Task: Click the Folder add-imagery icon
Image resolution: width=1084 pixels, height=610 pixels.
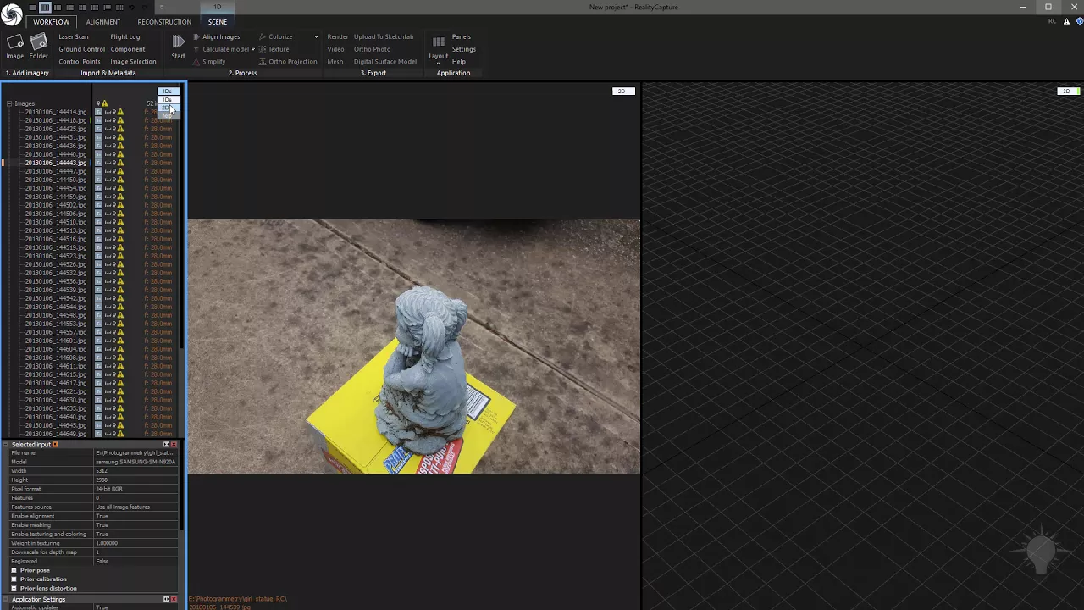Action: click(39, 42)
